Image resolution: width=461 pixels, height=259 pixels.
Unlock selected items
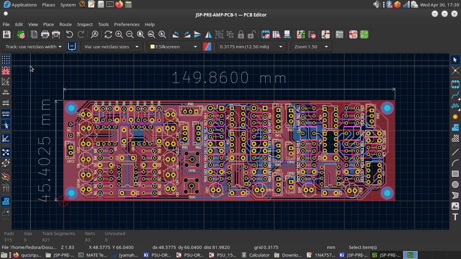[x=252, y=34]
